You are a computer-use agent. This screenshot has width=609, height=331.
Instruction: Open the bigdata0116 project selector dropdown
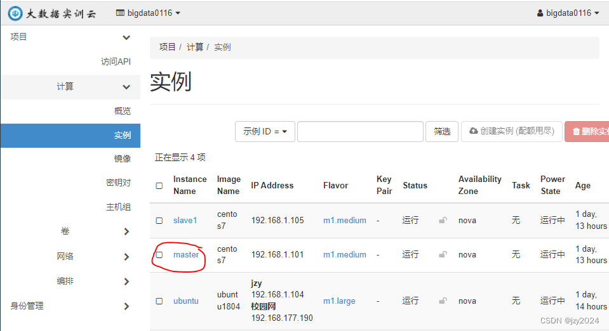(x=149, y=13)
